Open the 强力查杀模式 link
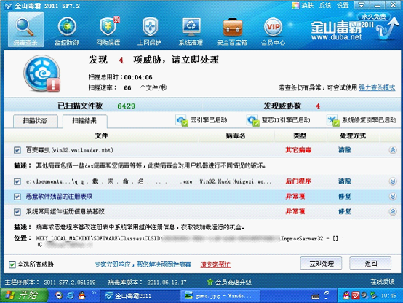The width and height of the screenshot is (403, 303). [x=377, y=88]
